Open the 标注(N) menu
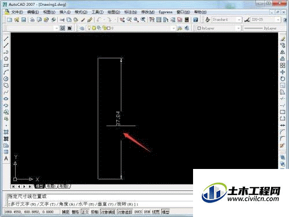The width and height of the screenshot is (289, 217). tap(131, 12)
